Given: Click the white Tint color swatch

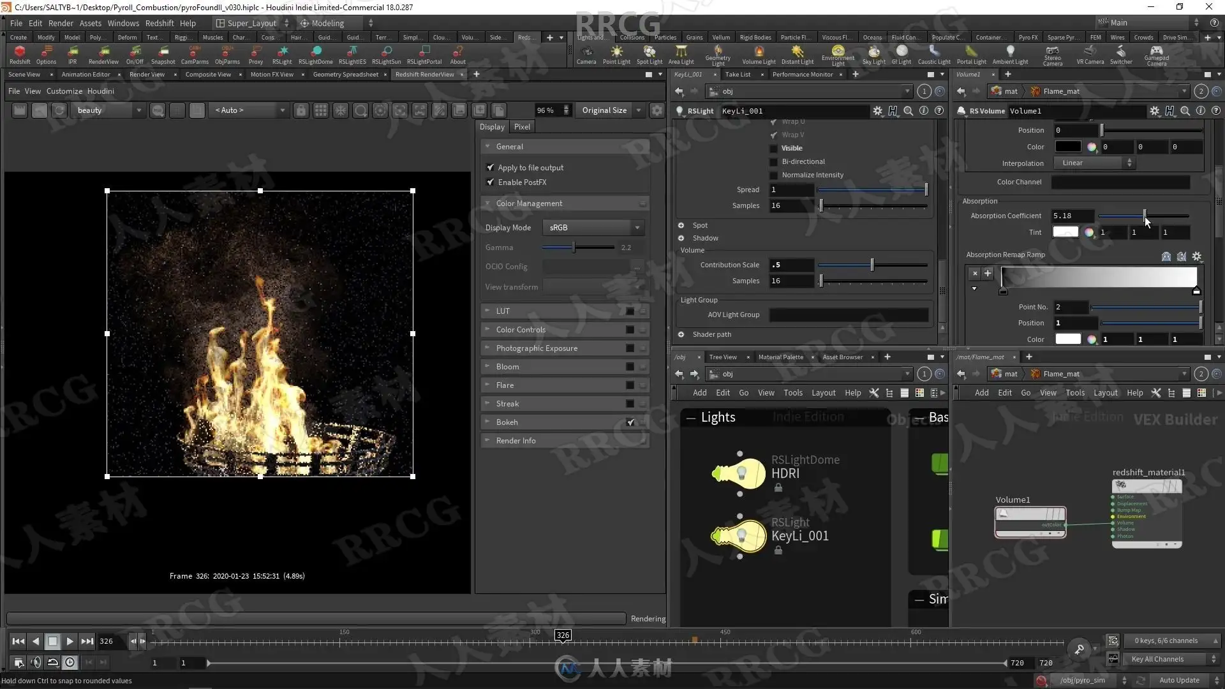Looking at the screenshot, I should tap(1065, 232).
